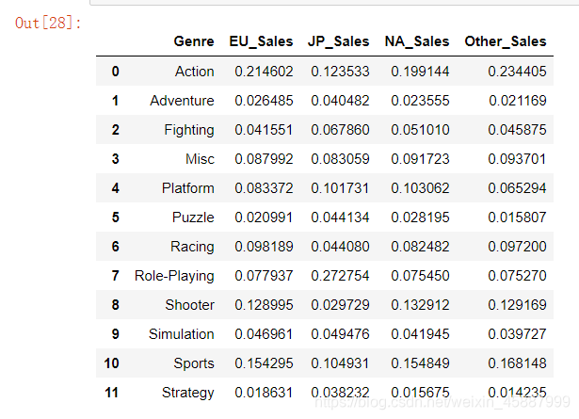Click the Fighting genre cell

coord(188,130)
